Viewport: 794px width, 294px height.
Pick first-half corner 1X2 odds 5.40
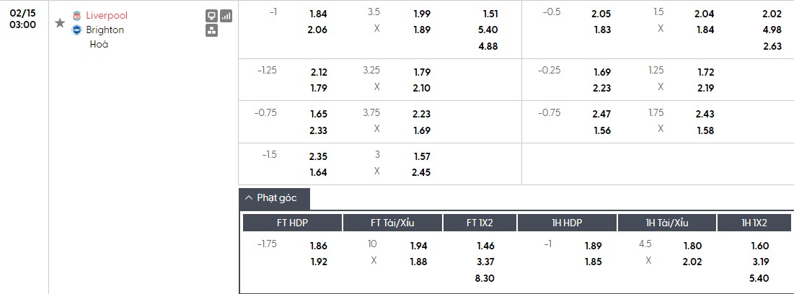(760, 277)
